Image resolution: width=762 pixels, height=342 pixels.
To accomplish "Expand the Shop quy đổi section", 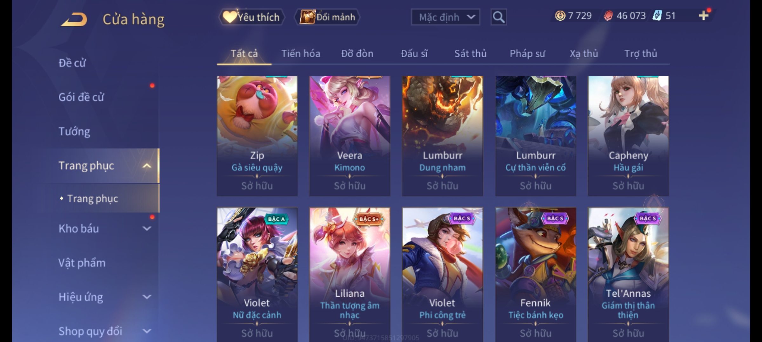I will tap(147, 331).
